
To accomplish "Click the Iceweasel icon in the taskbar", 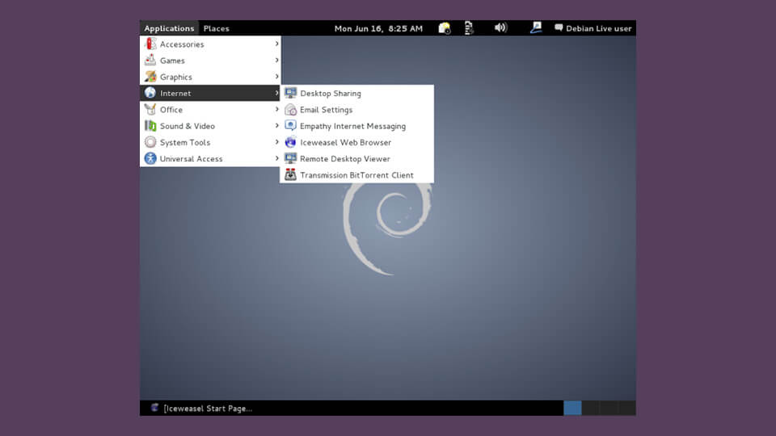I will pyautogui.click(x=154, y=408).
